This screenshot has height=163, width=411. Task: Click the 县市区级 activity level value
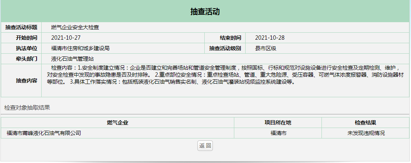coord(265,48)
